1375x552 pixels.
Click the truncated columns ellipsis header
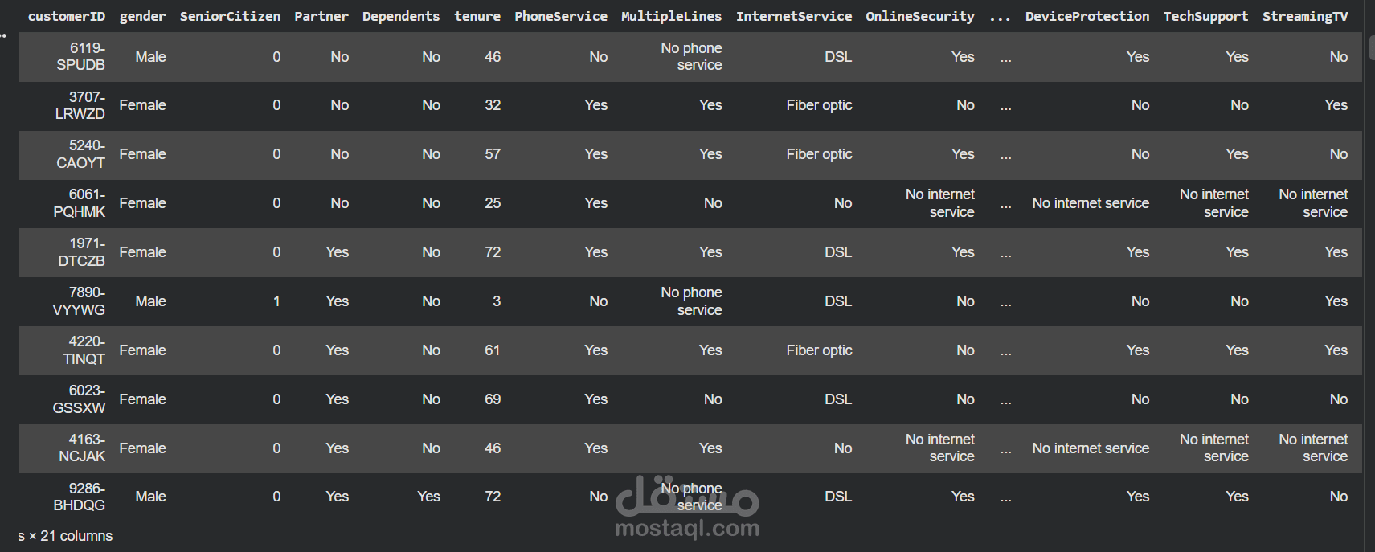(1000, 16)
